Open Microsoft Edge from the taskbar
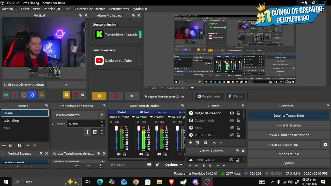 click(x=100, y=182)
